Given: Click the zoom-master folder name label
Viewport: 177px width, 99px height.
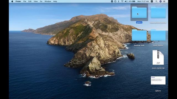Looking at the screenshot, I should point(158,45).
